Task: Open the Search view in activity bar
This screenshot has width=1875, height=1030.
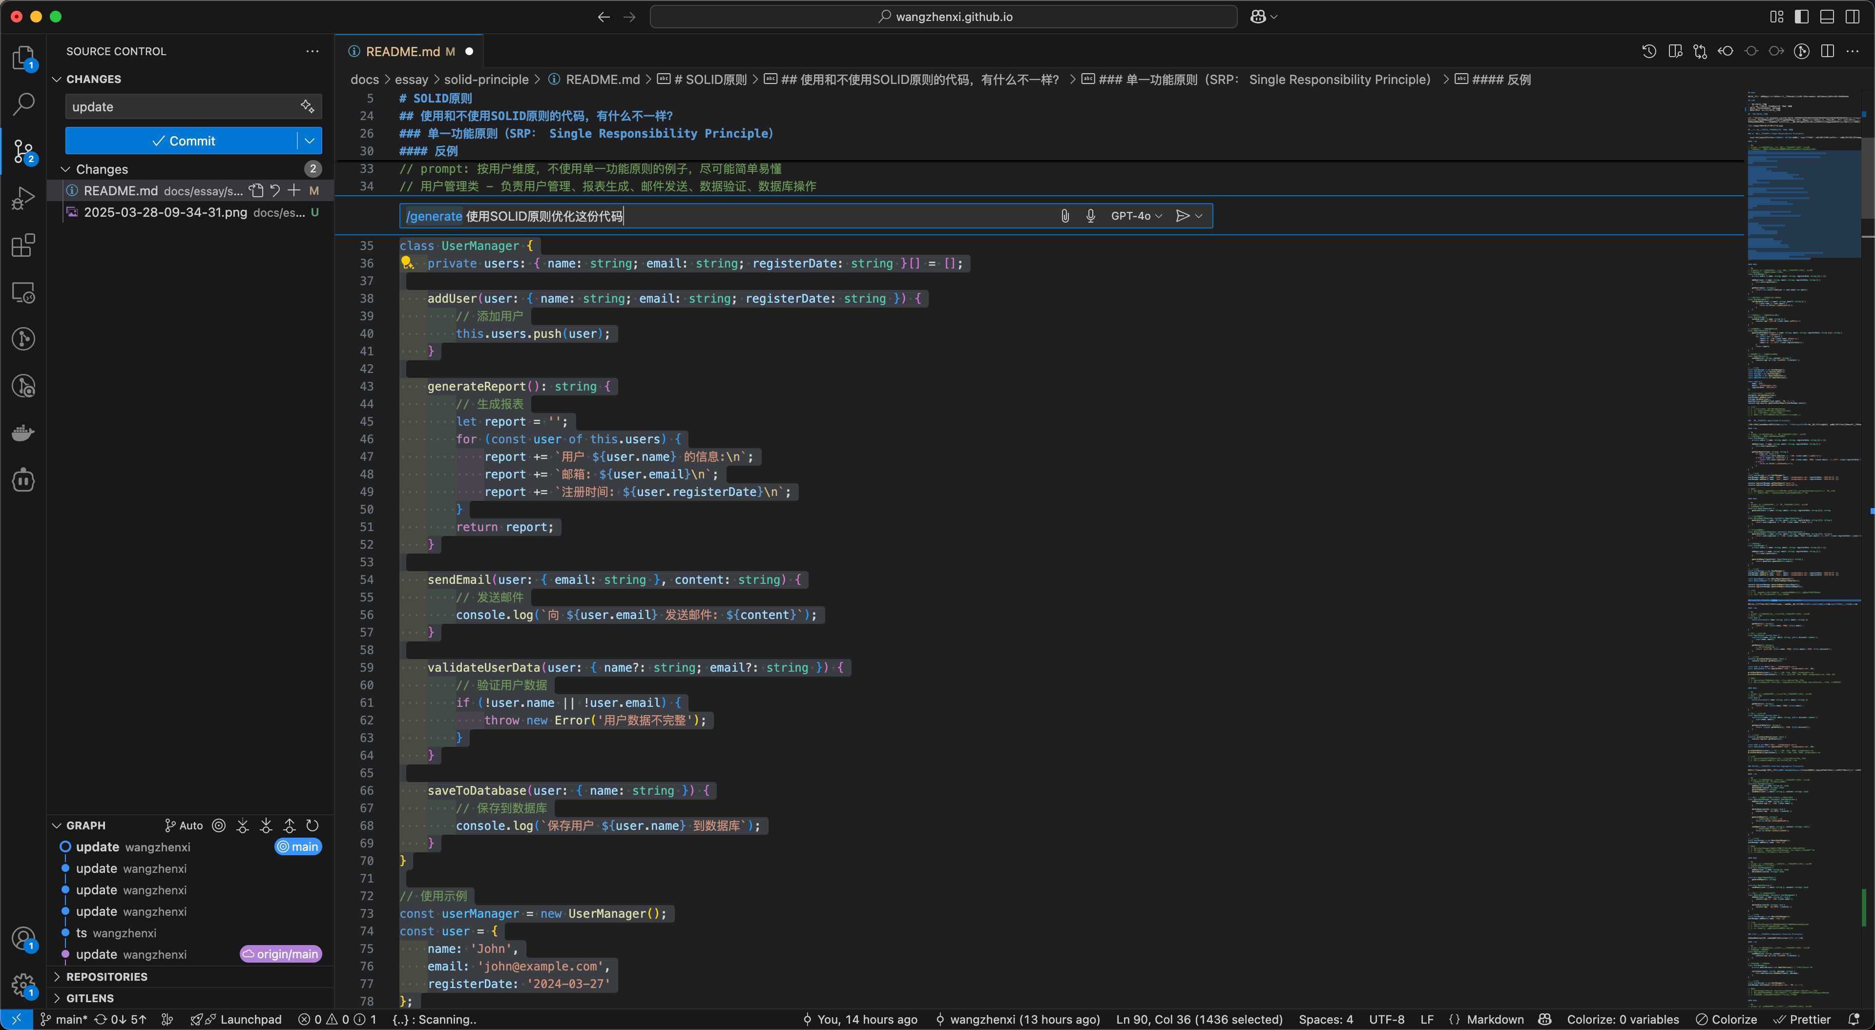Action: tap(23, 104)
